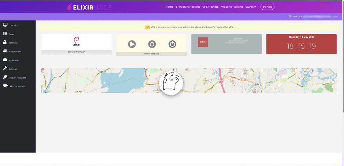This screenshot has height=166, width=344.
Task: Click the Debian logo
Action: click(76, 41)
